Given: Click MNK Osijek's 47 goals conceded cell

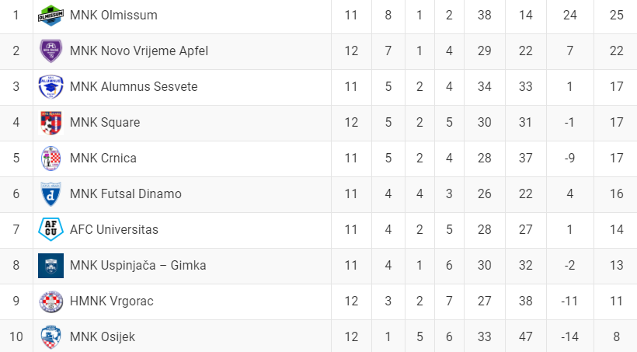Looking at the screenshot, I should click(525, 337).
